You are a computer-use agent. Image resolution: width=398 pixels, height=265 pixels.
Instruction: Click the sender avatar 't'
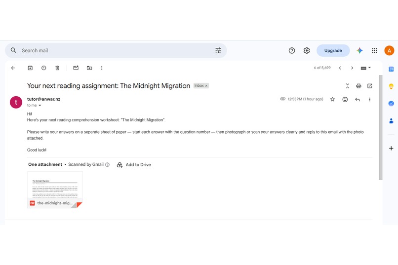point(16,102)
